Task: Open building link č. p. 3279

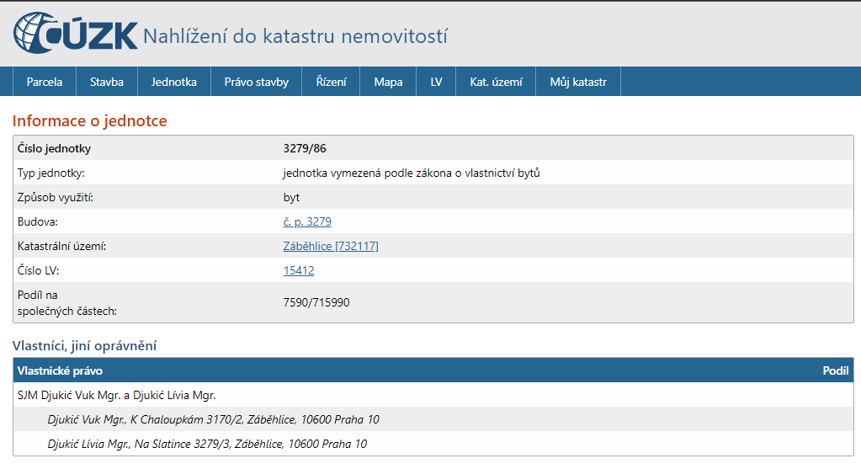Action: (307, 222)
